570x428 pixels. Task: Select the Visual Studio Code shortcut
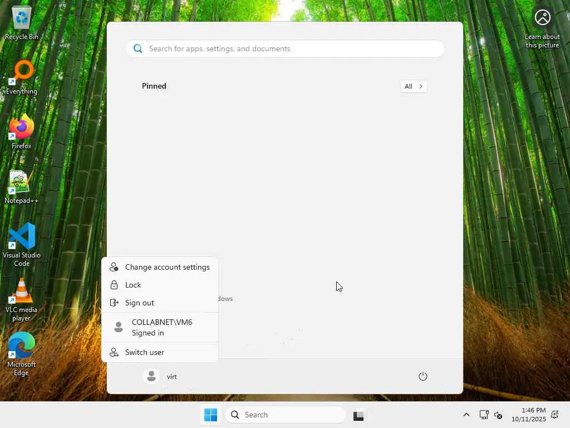tap(22, 245)
